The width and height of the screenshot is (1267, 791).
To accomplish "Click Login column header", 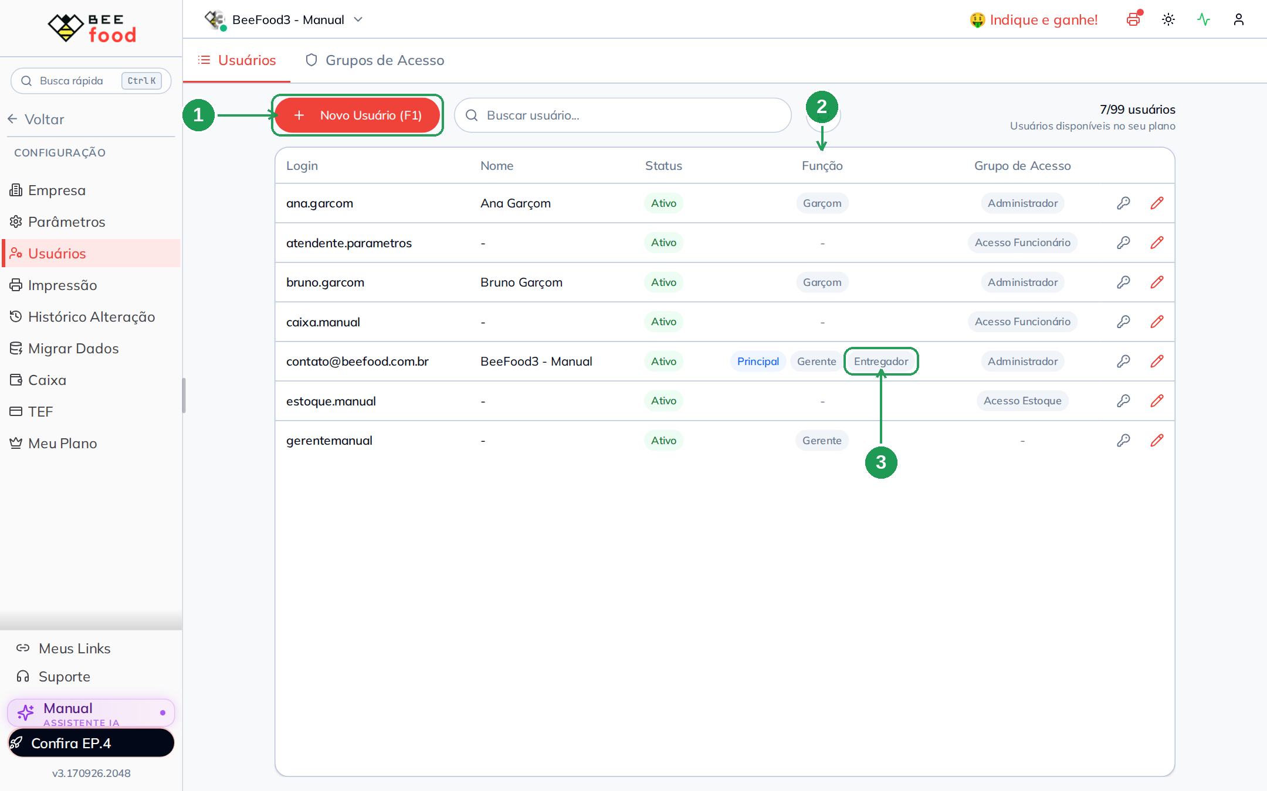I will (302, 166).
